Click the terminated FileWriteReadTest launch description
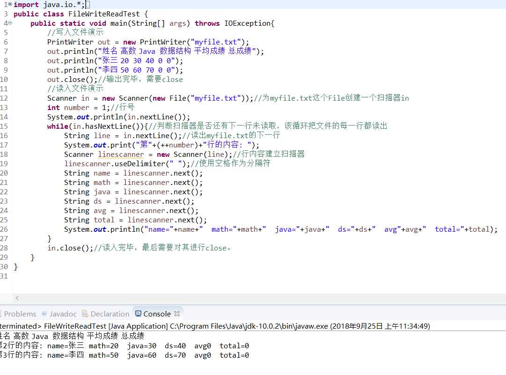This screenshot has height=375, width=506. click(215, 326)
